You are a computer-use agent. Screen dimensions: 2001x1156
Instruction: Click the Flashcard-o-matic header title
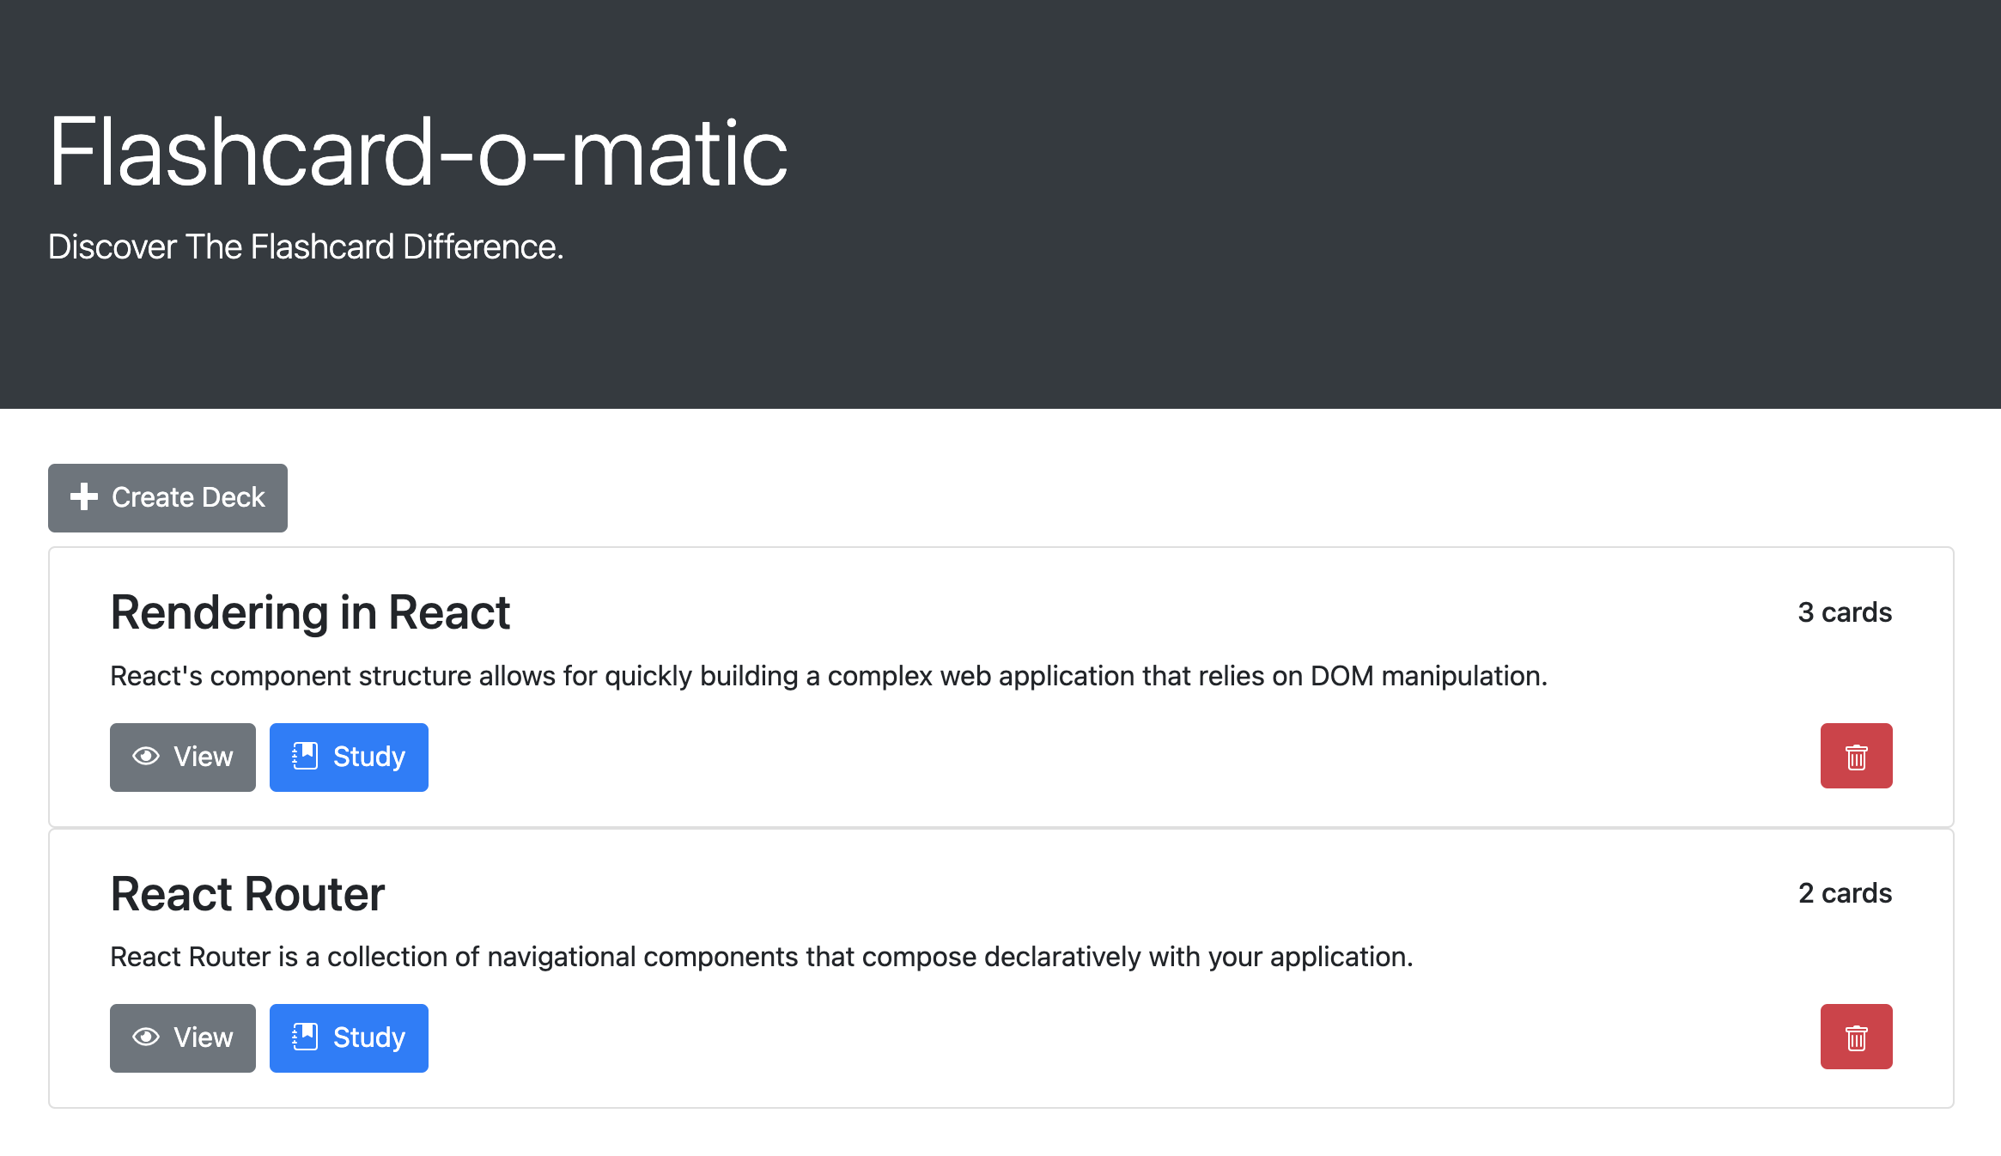point(418,152)
